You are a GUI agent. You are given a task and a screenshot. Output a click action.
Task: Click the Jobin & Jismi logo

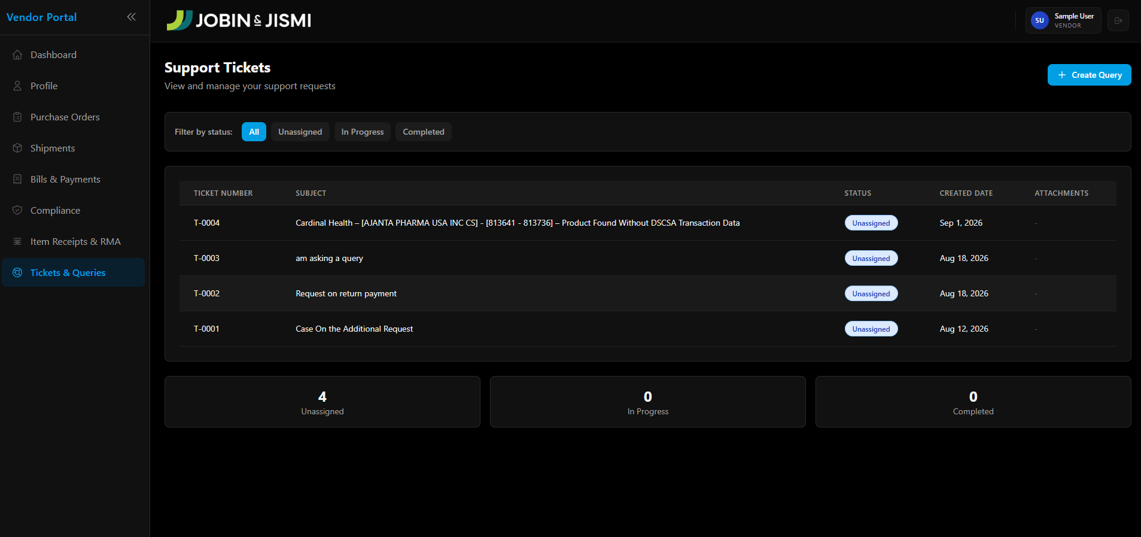click(x=239, y=20)
